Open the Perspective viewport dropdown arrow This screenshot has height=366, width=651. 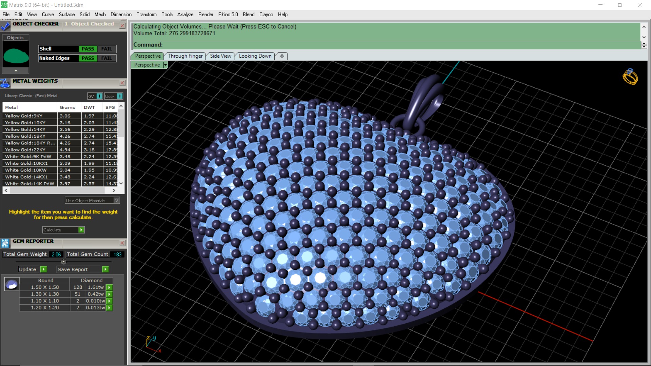coord(165,65)
